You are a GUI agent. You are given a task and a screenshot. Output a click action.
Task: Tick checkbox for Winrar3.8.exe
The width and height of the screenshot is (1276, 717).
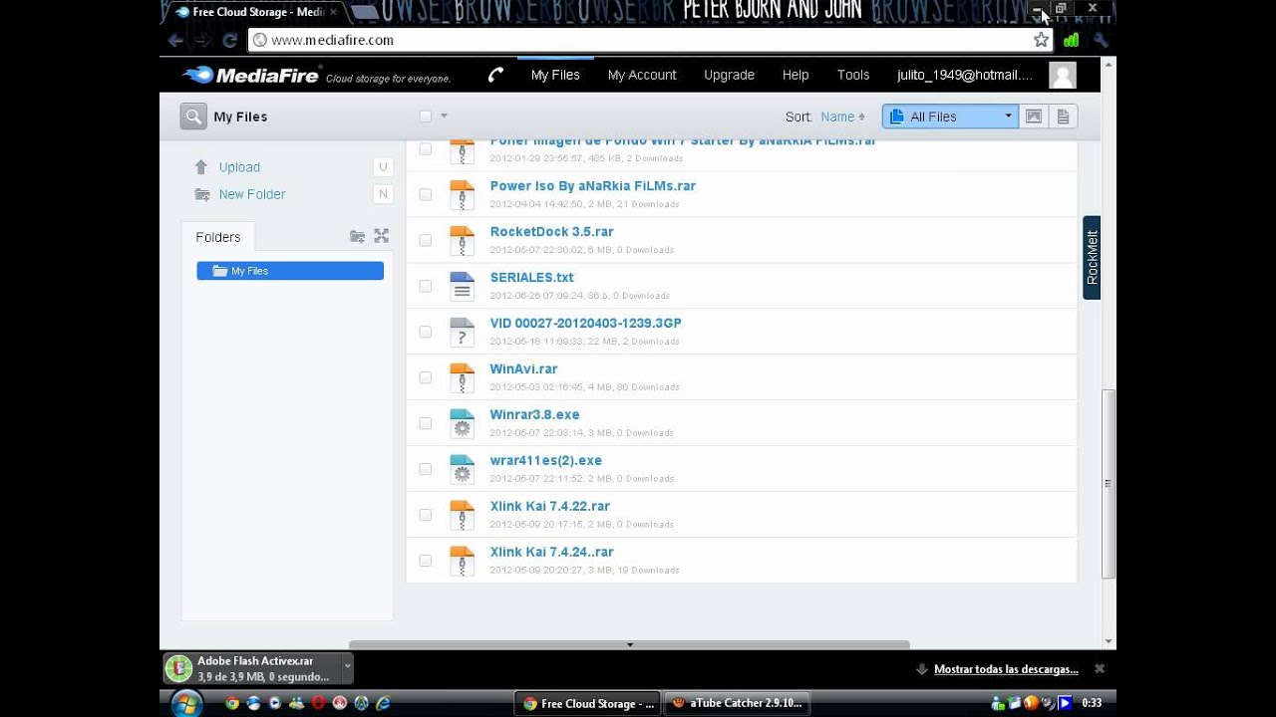click(426, 423)
